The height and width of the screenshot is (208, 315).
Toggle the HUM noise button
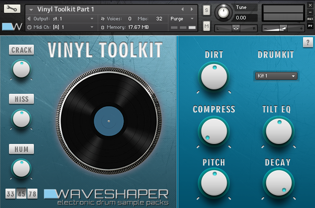[21, 149]
